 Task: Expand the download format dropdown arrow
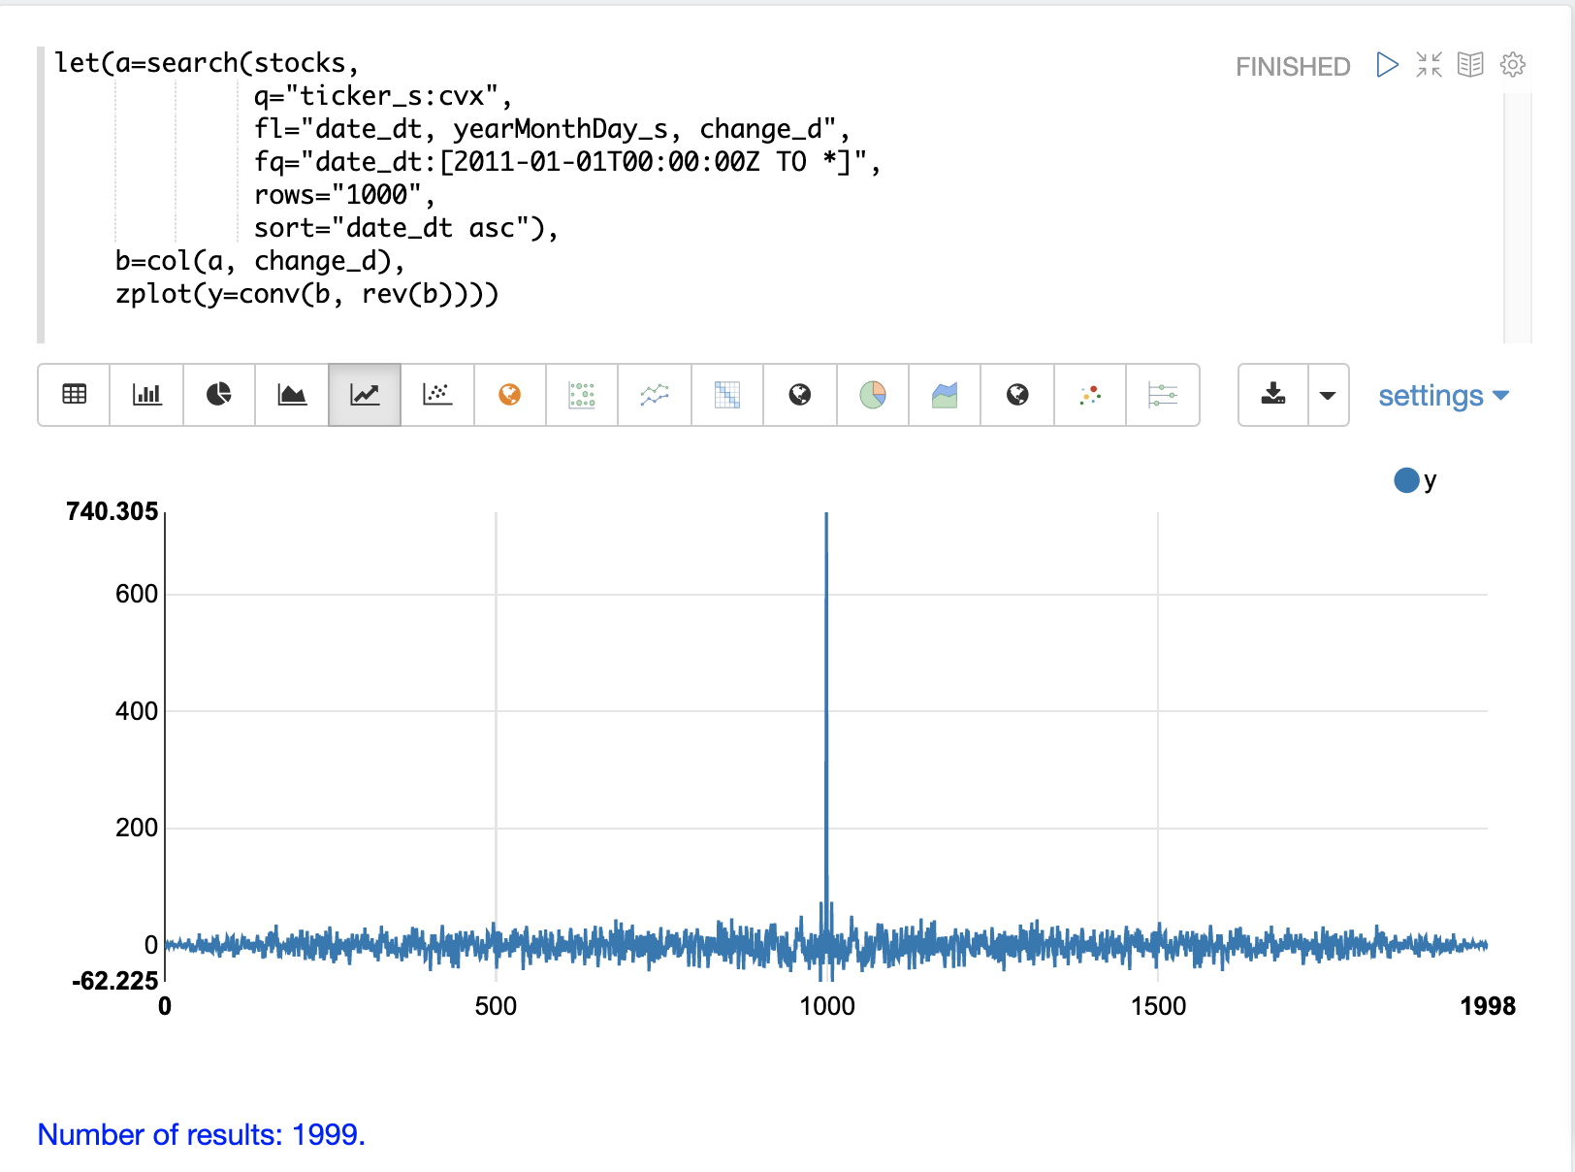pos(1328,395)
